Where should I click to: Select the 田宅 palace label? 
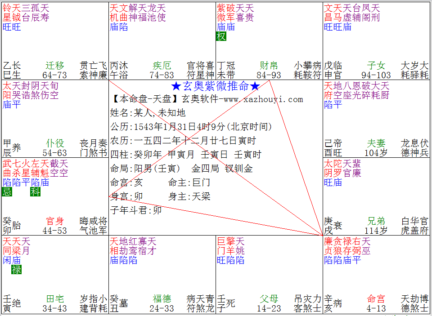(x=55, y=298)
